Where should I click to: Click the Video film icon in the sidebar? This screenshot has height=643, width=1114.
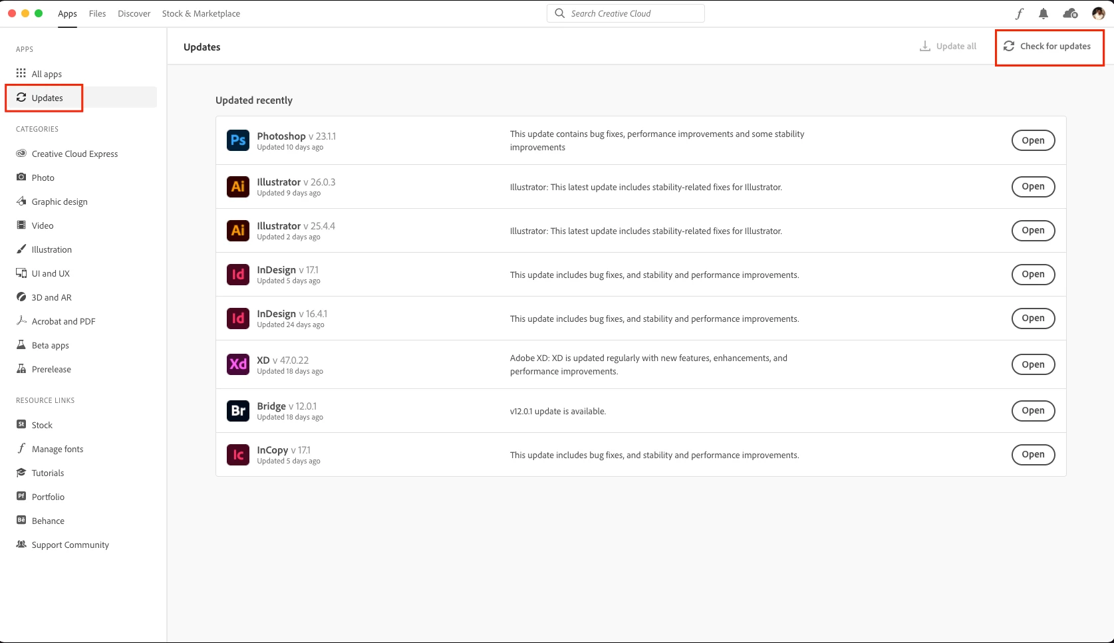coord(21,225)
